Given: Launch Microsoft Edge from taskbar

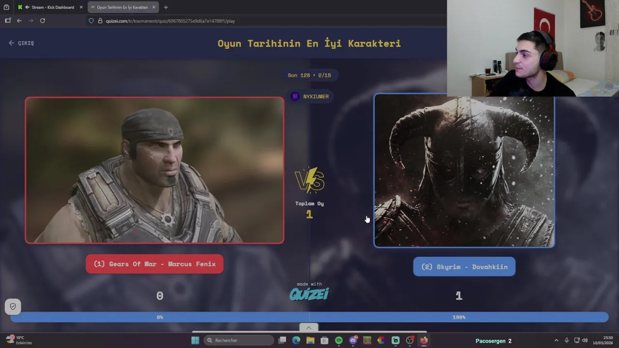Looking at the screenshot, I should coord(296,340).
